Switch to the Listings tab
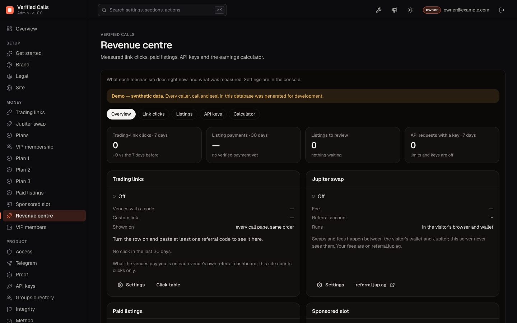 [x=184, y=114]
